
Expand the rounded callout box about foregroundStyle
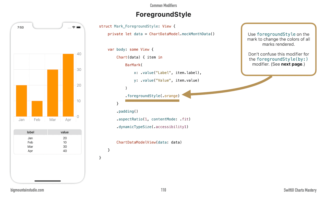278,49
